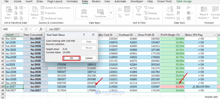Select the cell with 25.00% margin
Image resolution: width=220 pixels, height=99 pixels.
(172, 87)
